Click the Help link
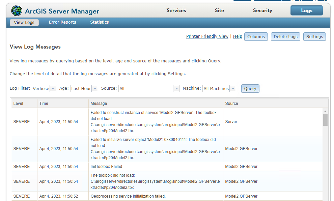334x201 pixels. 238,36
